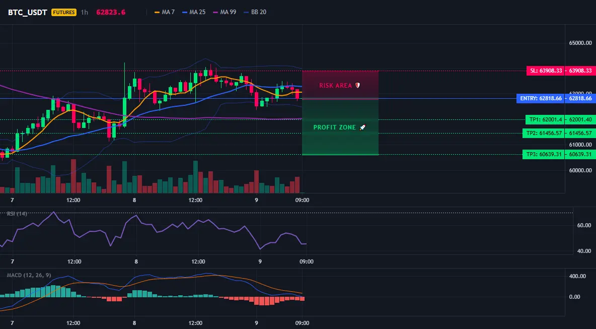Click the 65000.00 price axis label
Viewport: 596px width, 329px height.
click(580, 43)
